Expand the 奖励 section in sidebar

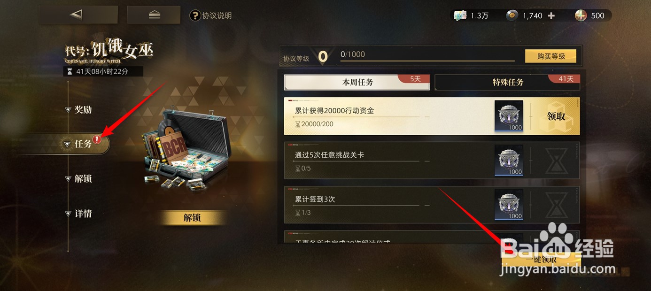click(x=78, y=110)
